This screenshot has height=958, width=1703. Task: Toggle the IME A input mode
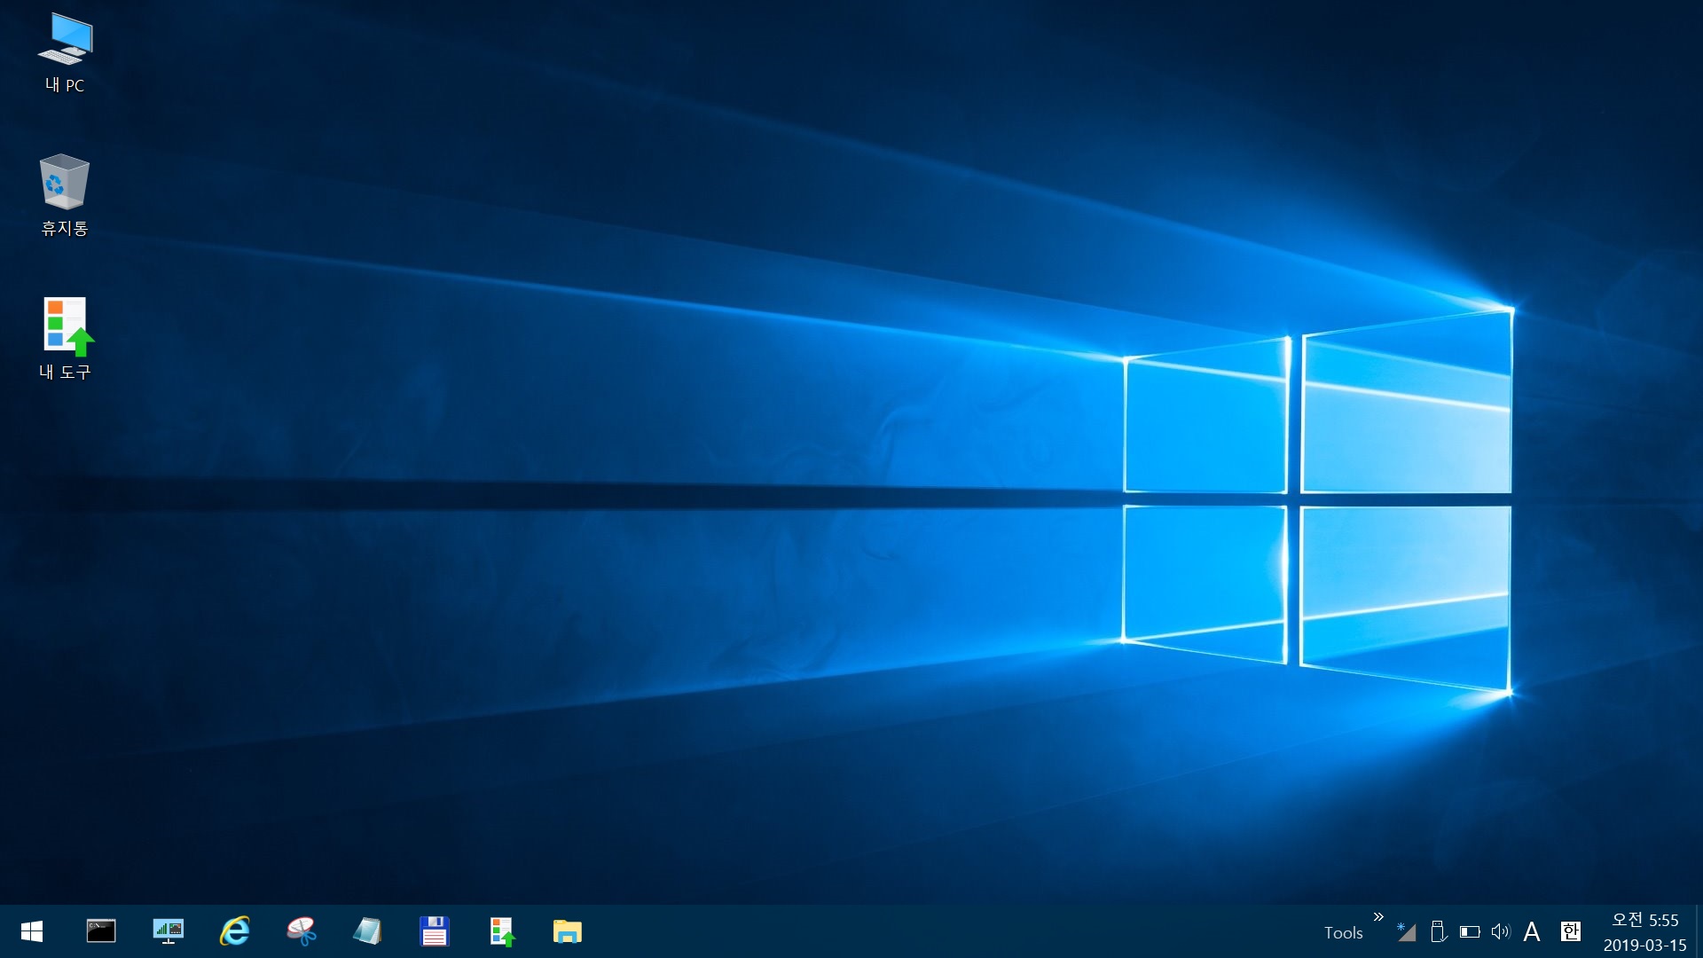click(x=1532, y=931)
